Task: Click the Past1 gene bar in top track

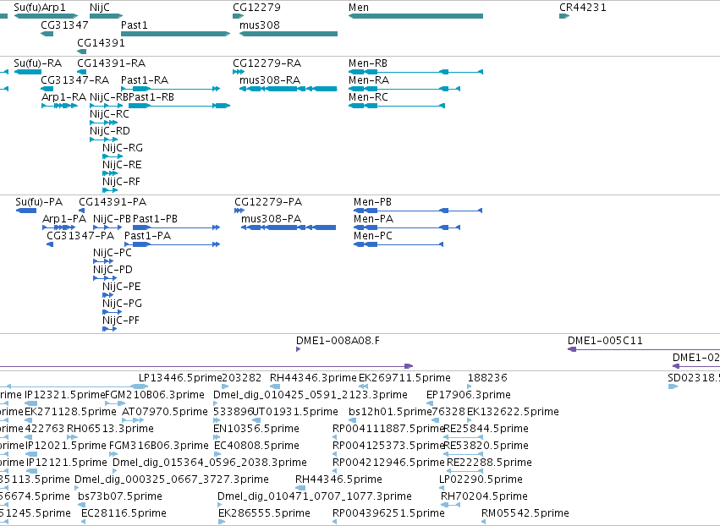Action: [x=175, y=34]
